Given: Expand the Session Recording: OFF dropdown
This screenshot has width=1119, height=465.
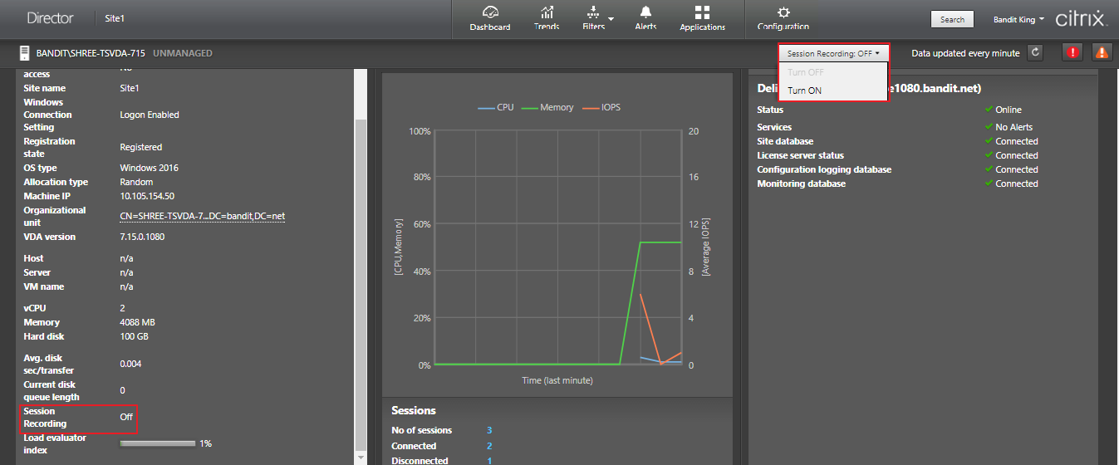Looking at the screenshot, I should pos(833,53).
